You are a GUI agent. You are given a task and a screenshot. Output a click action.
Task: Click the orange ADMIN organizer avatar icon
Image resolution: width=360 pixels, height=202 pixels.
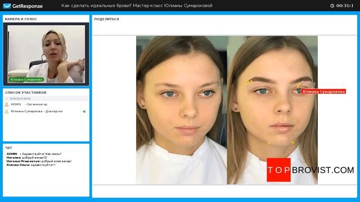point(7,104)
